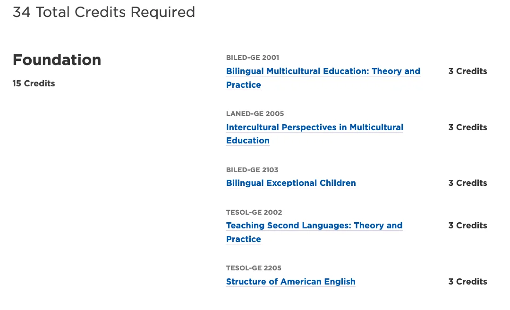Open Teaching Second Languages: Theory and Practice
This screenshot has width=510, height=310.
[314, 226]
